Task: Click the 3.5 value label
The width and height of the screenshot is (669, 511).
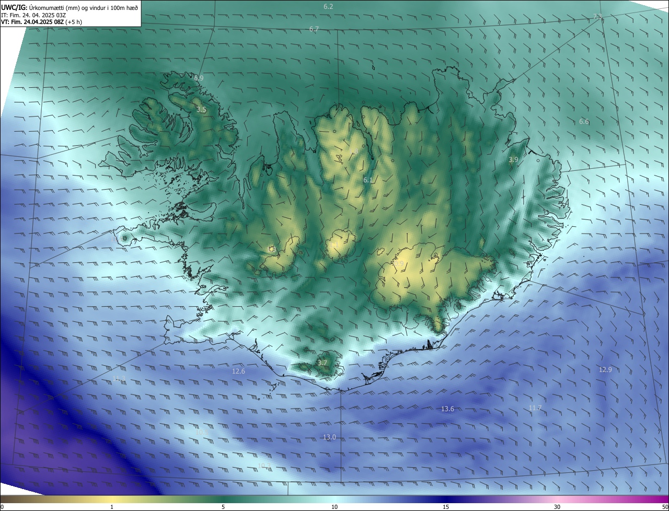Action: (x=201, y=110)
